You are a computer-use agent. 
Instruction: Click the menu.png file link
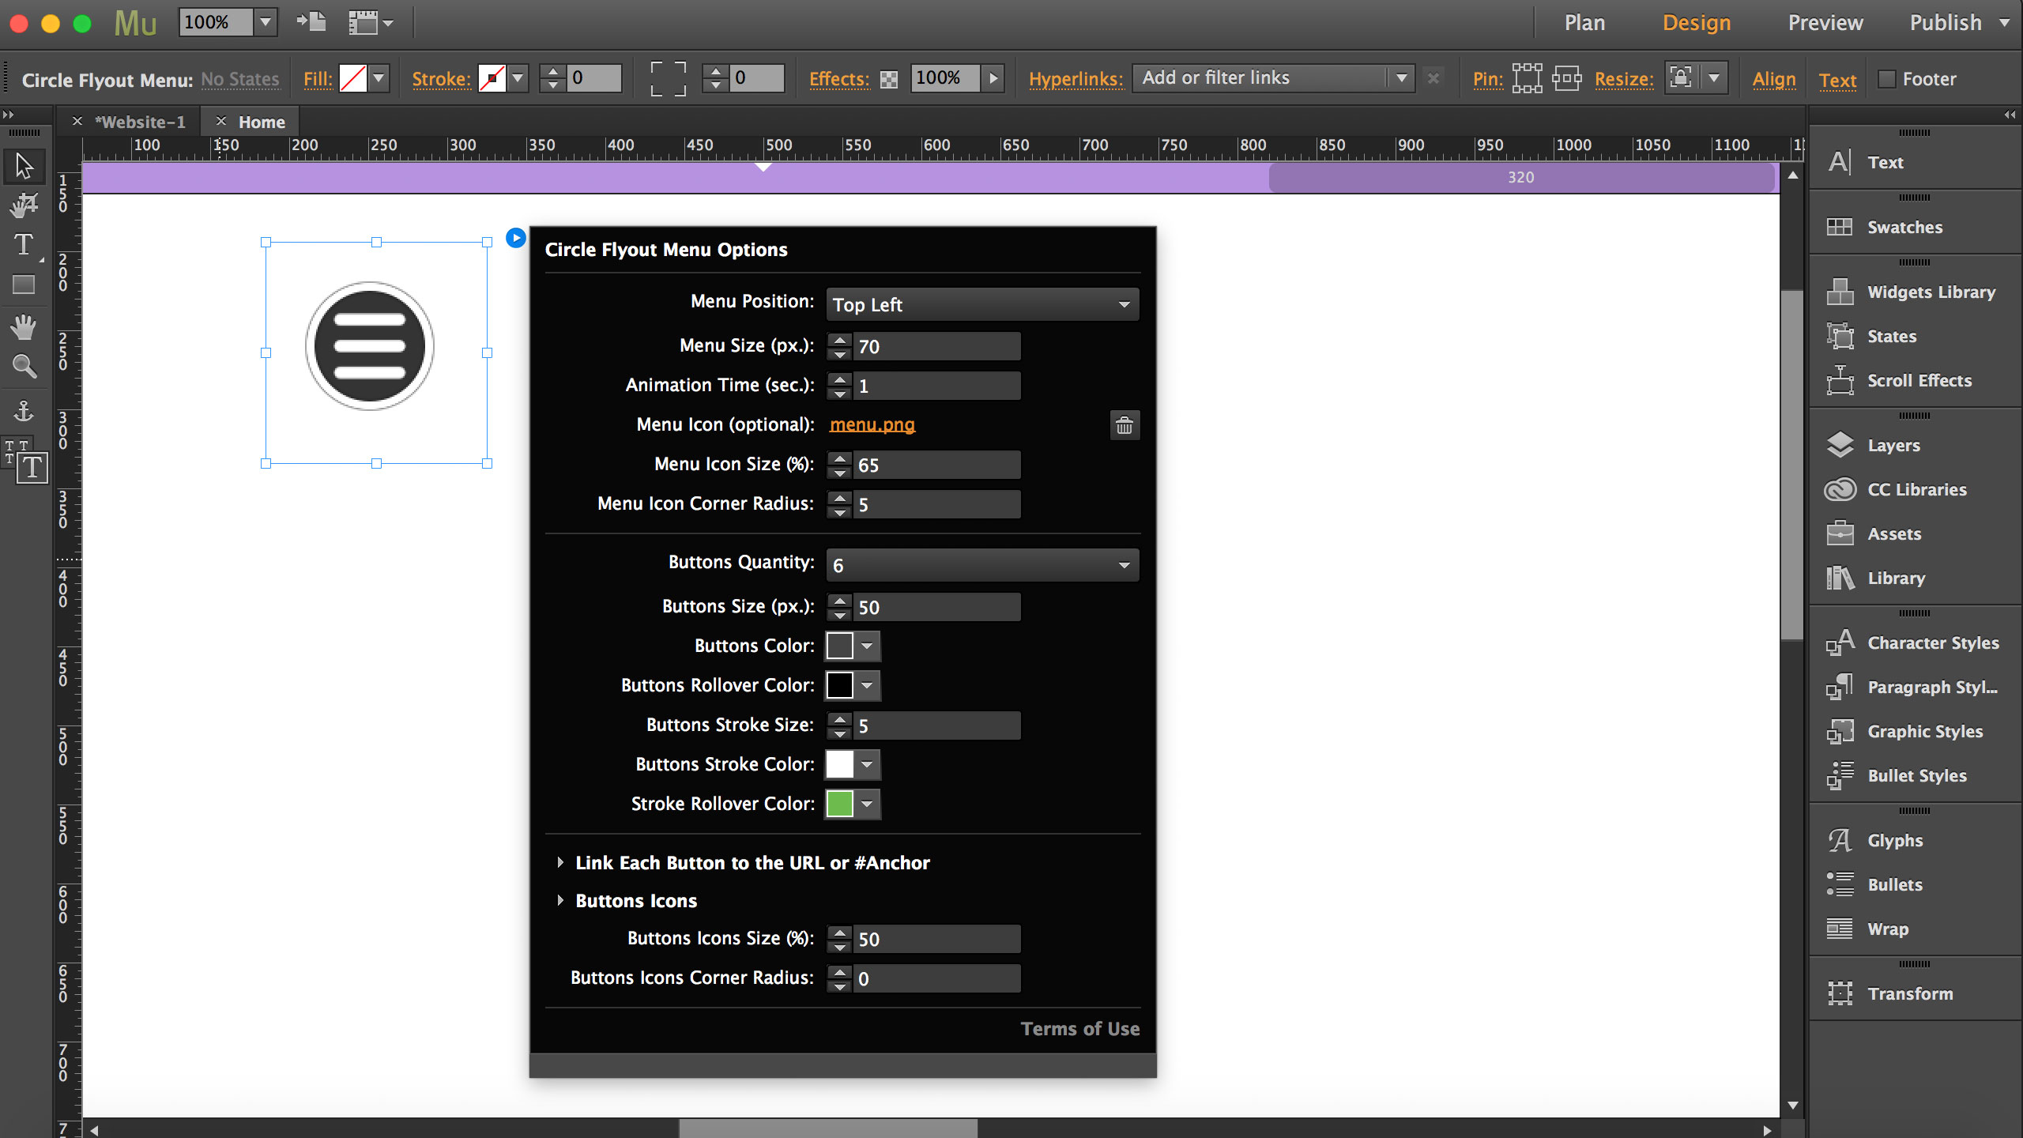point(872,424)
